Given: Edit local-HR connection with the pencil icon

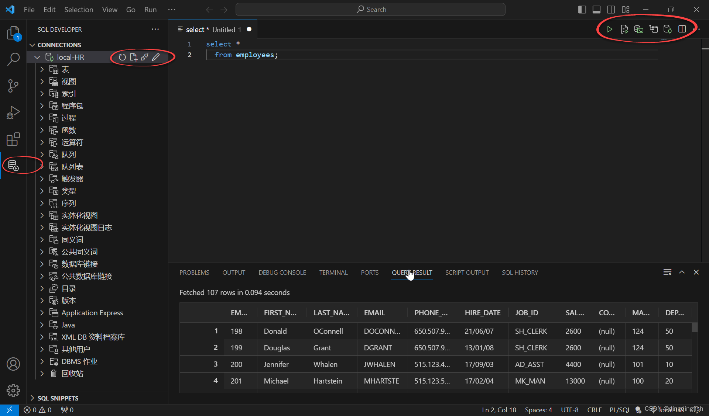Looking at the screenshot, I should pyautogui.click(x=156, y=57).
